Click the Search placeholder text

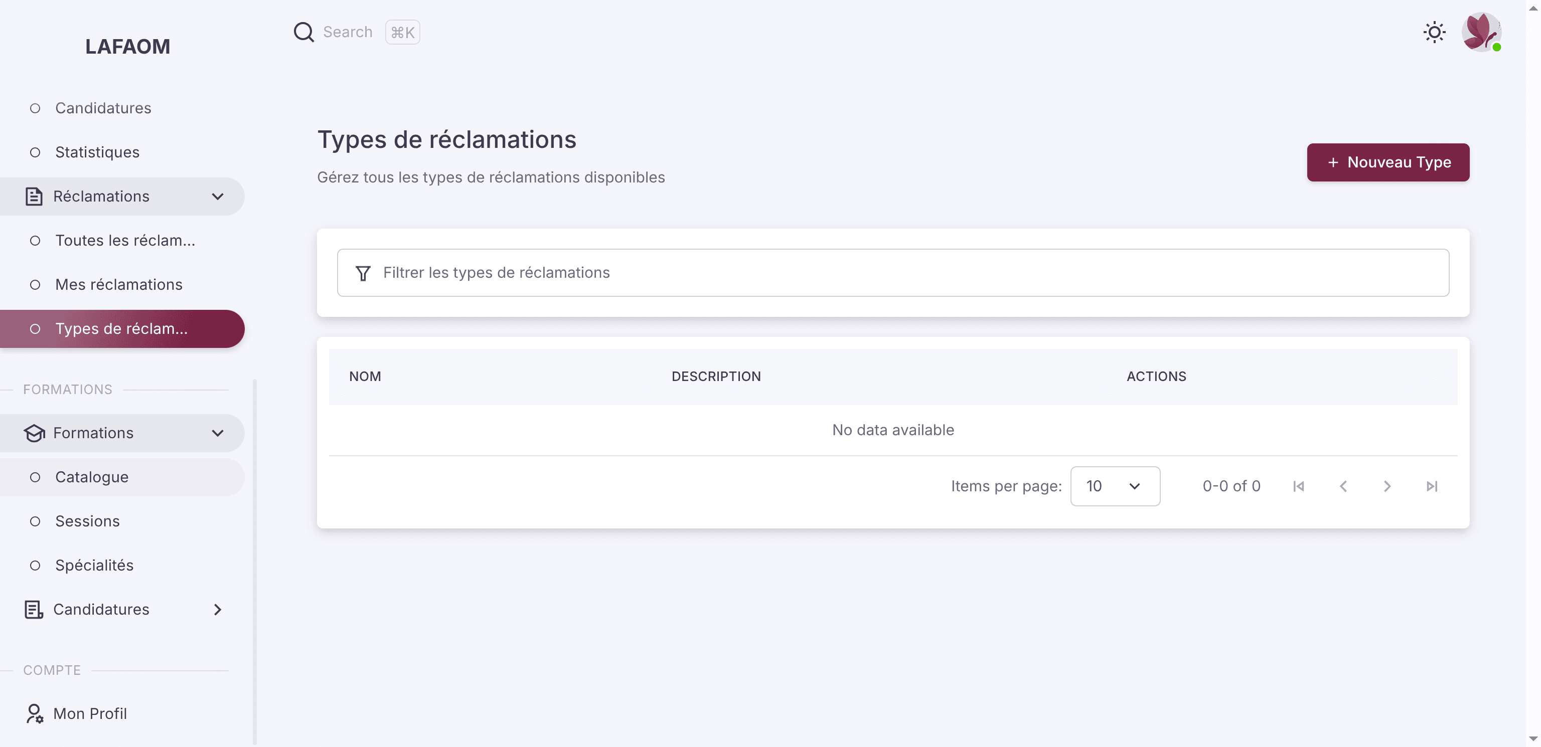(348, 32)
